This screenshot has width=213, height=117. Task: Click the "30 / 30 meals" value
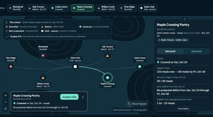click(x=165, y=81)
